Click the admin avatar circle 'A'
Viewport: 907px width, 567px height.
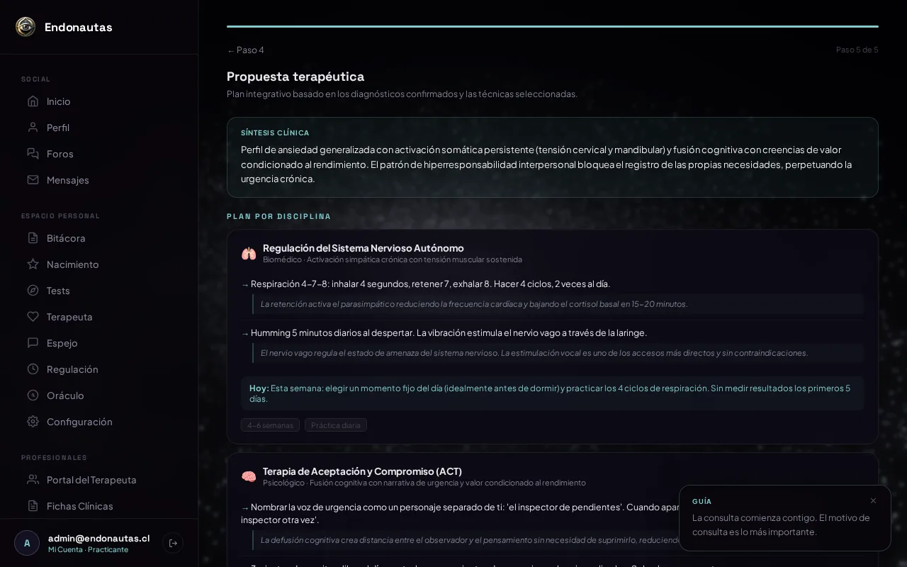click(x=27, y=543)
